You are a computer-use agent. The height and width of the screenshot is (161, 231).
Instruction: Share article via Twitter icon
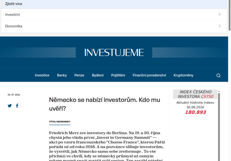point(10,106)
